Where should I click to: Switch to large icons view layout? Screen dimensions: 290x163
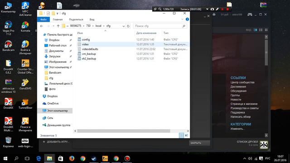click(x=186, y=135)
